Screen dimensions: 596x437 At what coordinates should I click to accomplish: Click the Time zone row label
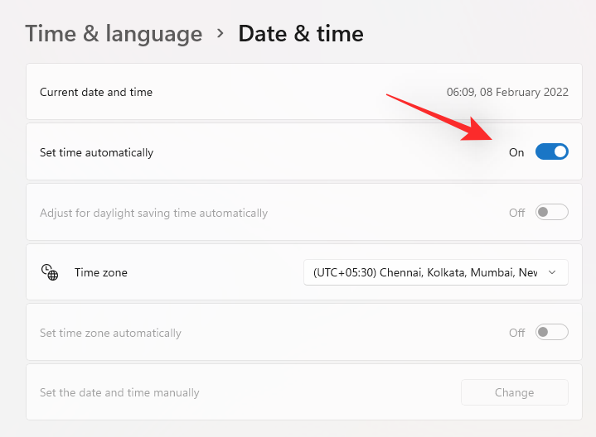tap(101, 272)
